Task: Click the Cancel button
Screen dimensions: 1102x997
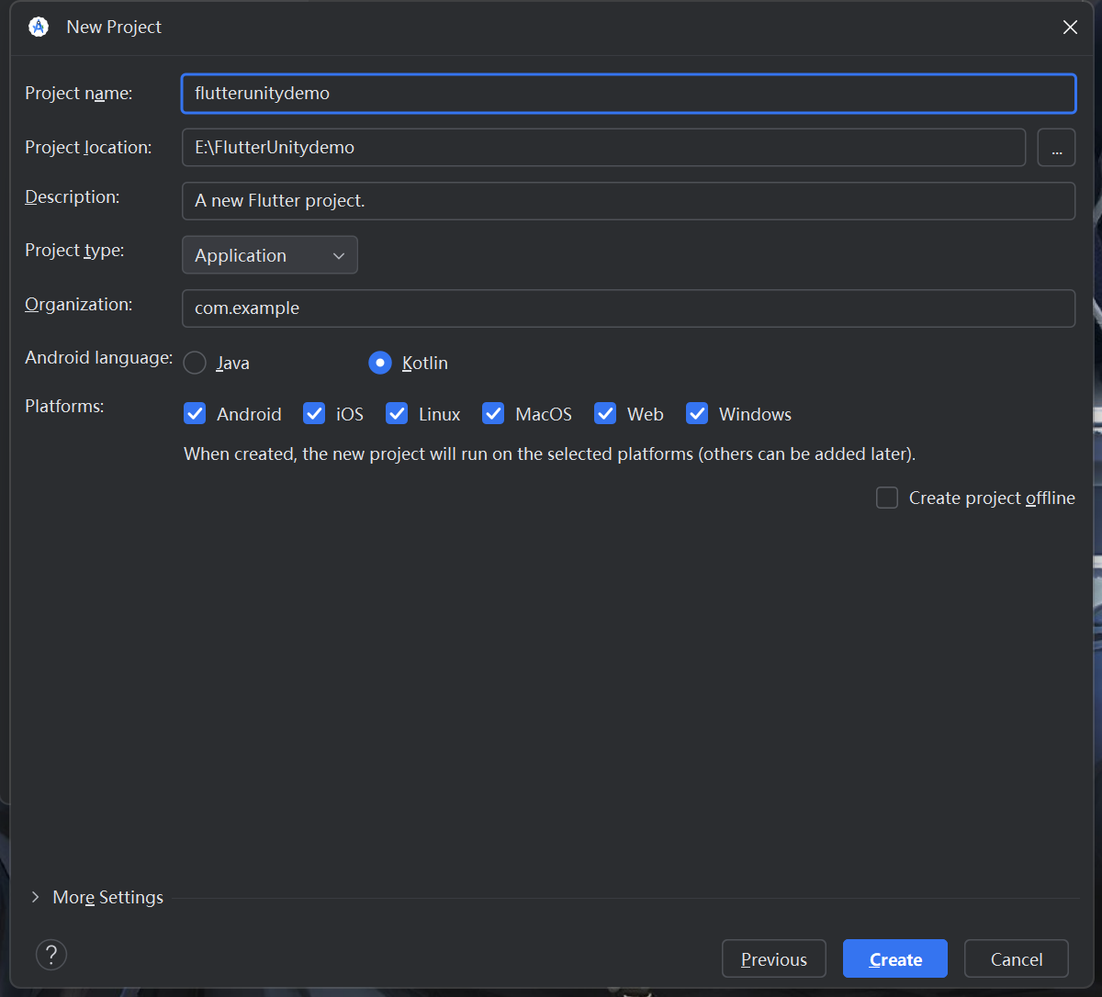Action: (x=1016, y=958)
